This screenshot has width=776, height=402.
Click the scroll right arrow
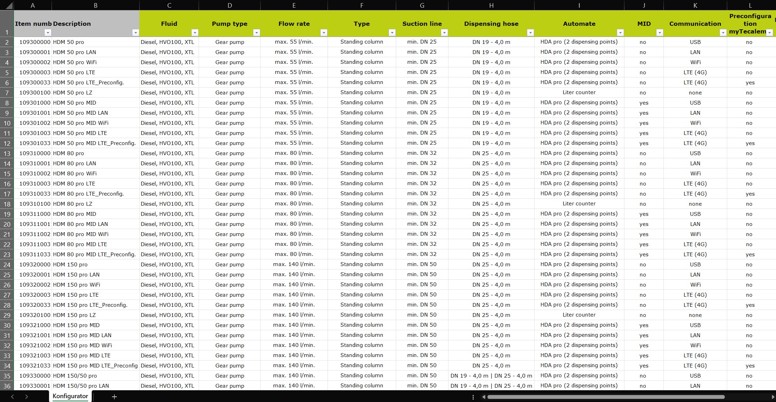pos(773,397)
